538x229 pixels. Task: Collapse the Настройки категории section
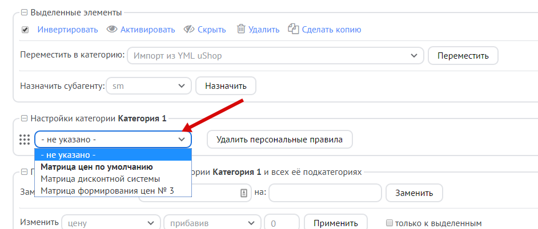click(x=23, y=118)
